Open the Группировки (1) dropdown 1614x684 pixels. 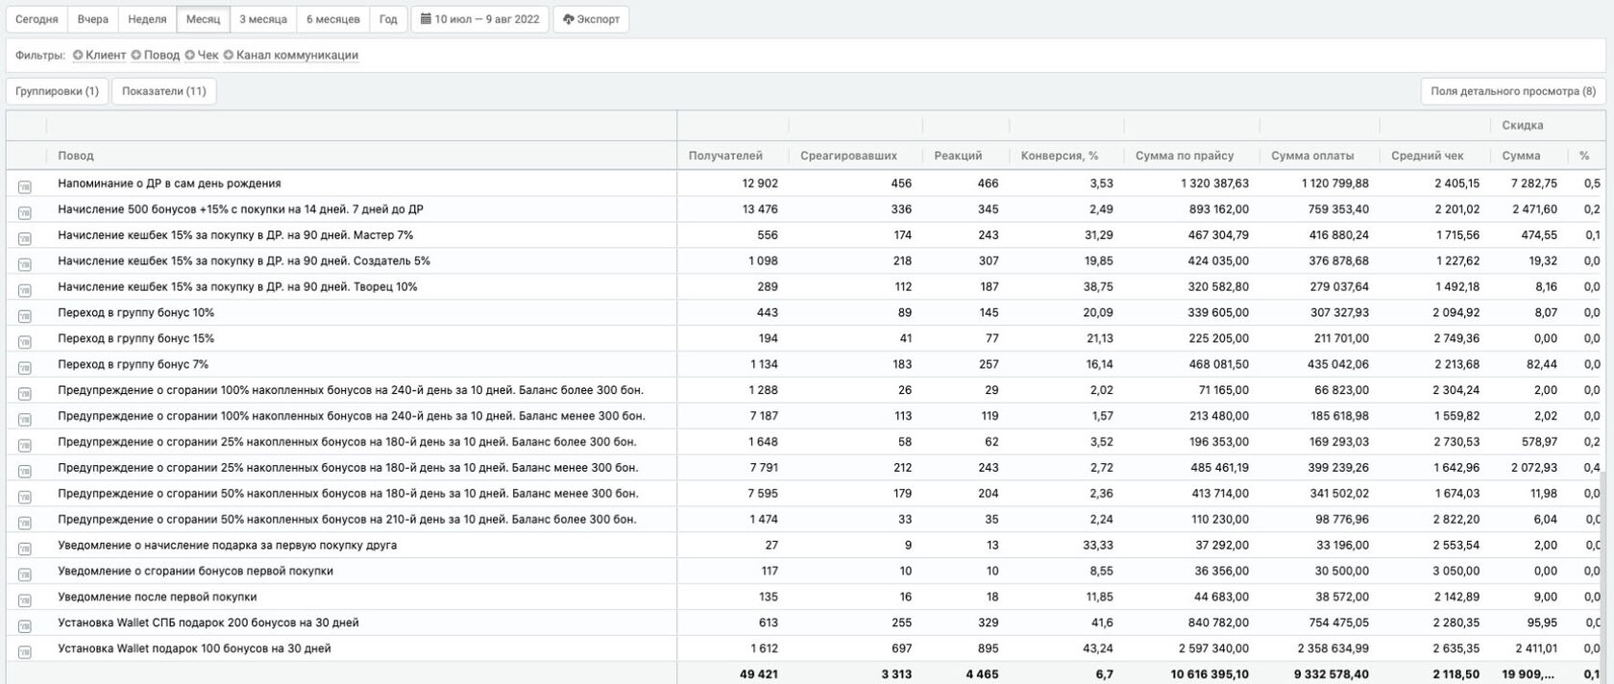[x=57, y=91]
